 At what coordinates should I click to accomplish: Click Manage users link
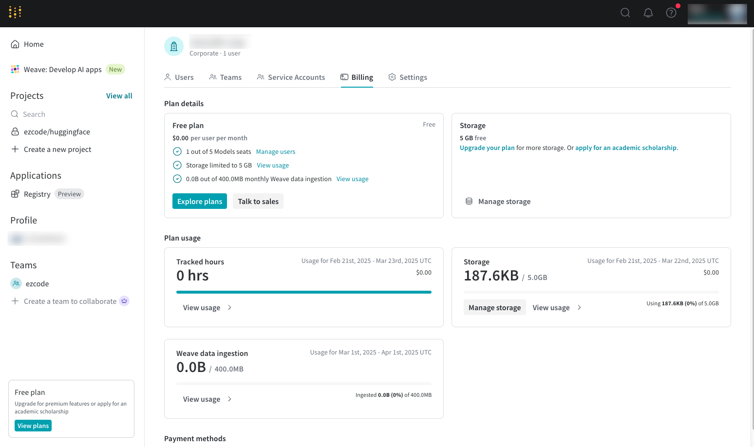(x=276, y=152)
